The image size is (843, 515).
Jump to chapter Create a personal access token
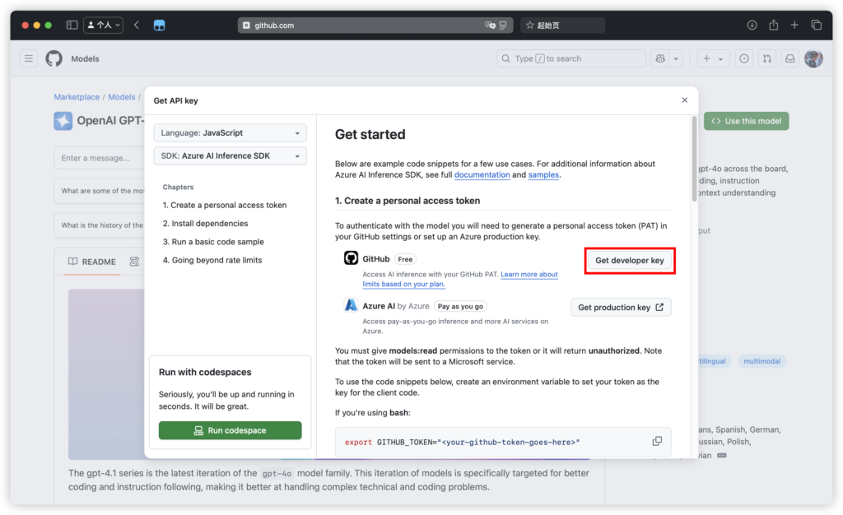(225, 205)
